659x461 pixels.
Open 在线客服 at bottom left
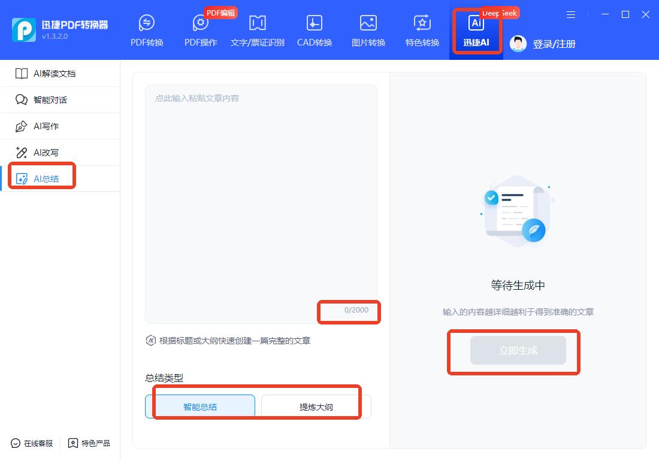click(x=32, y=444)
